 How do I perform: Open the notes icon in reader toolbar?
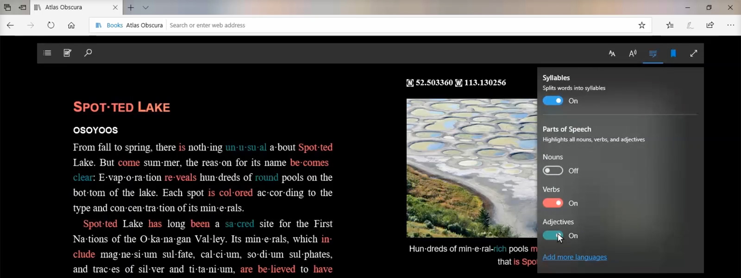(68, 53)
